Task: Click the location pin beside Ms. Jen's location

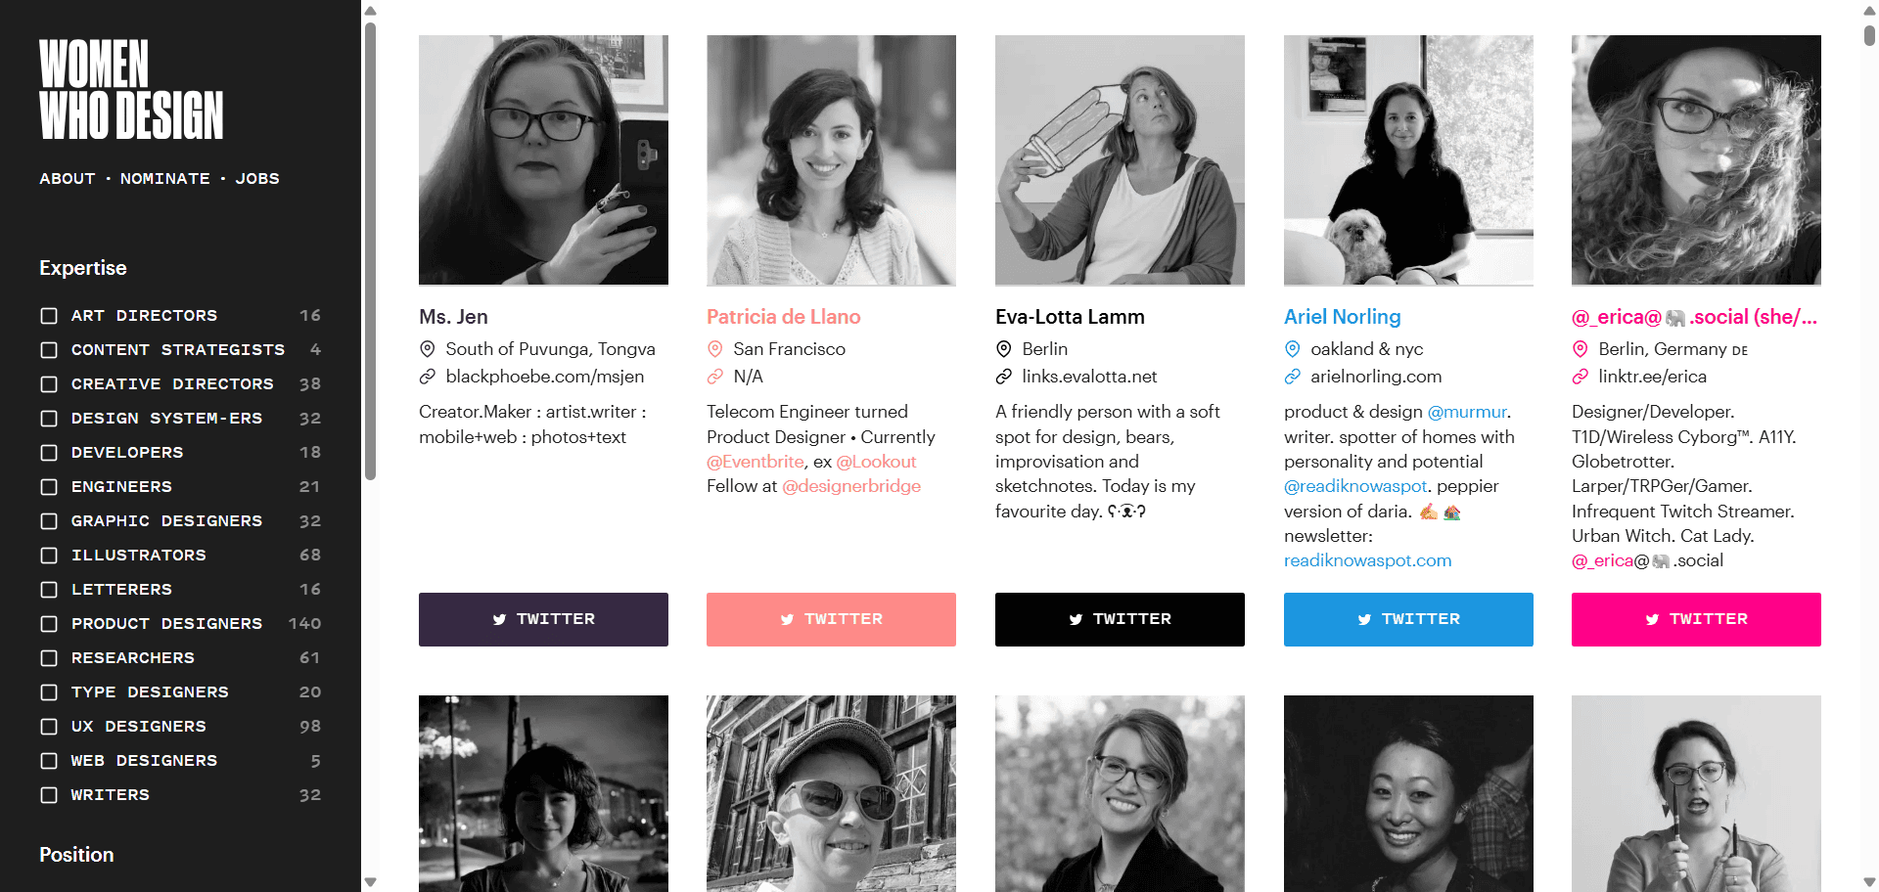Action: [427, 349]
